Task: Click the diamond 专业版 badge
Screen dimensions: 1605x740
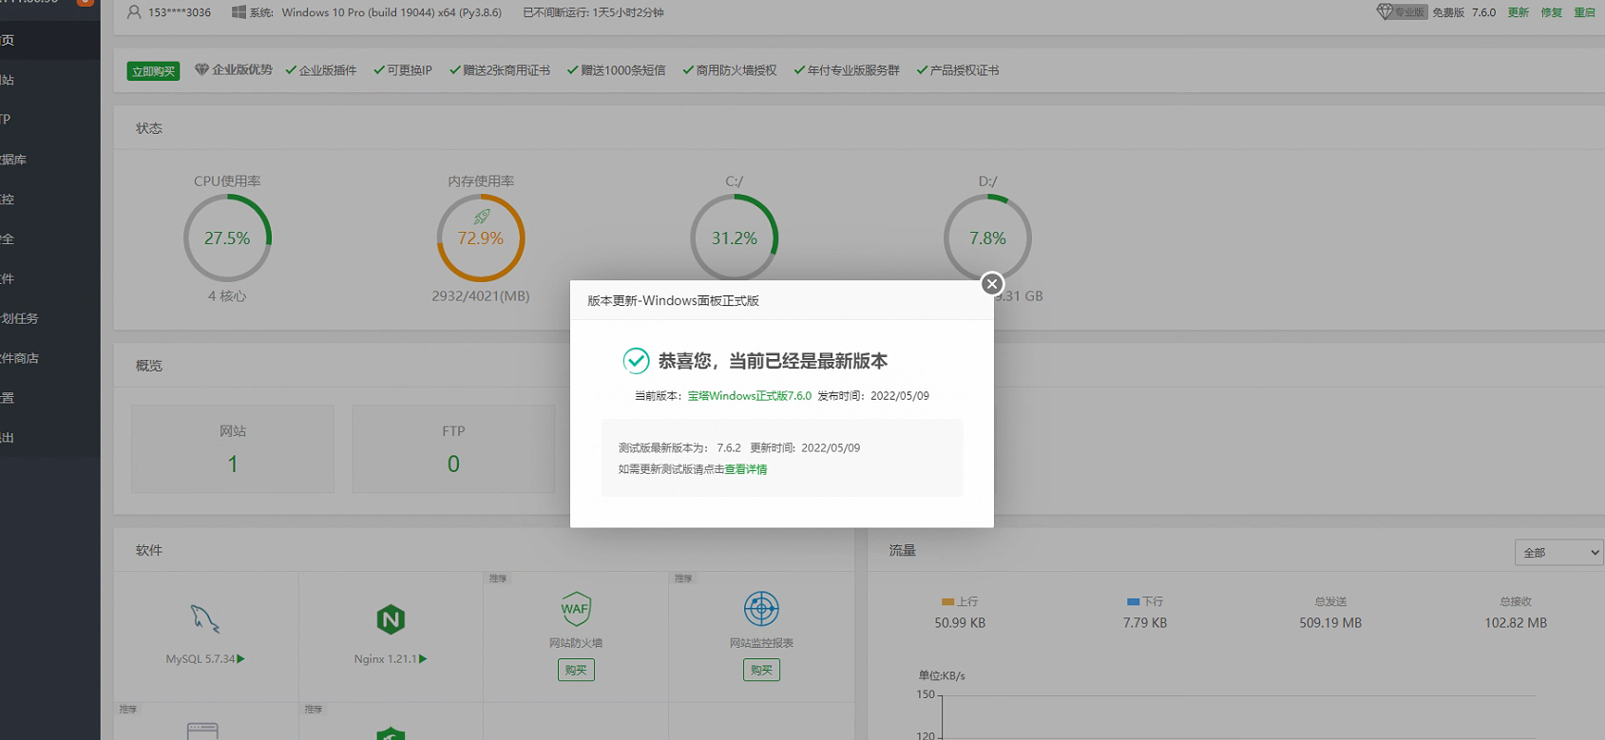Action: tap(1402, 12)
